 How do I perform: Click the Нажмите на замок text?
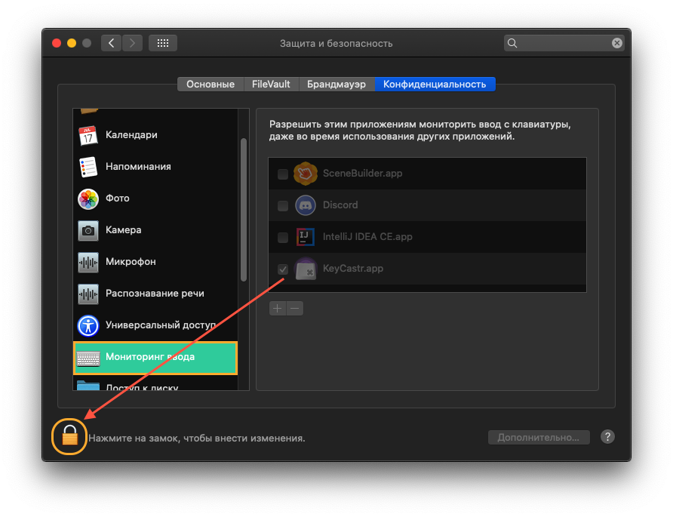[x=197, y=439]
